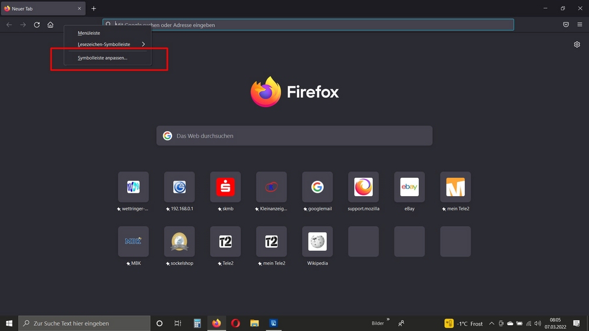Open a new tab with plus button
Viewport: 589px width, 331px height.
(x=94, y=8)
